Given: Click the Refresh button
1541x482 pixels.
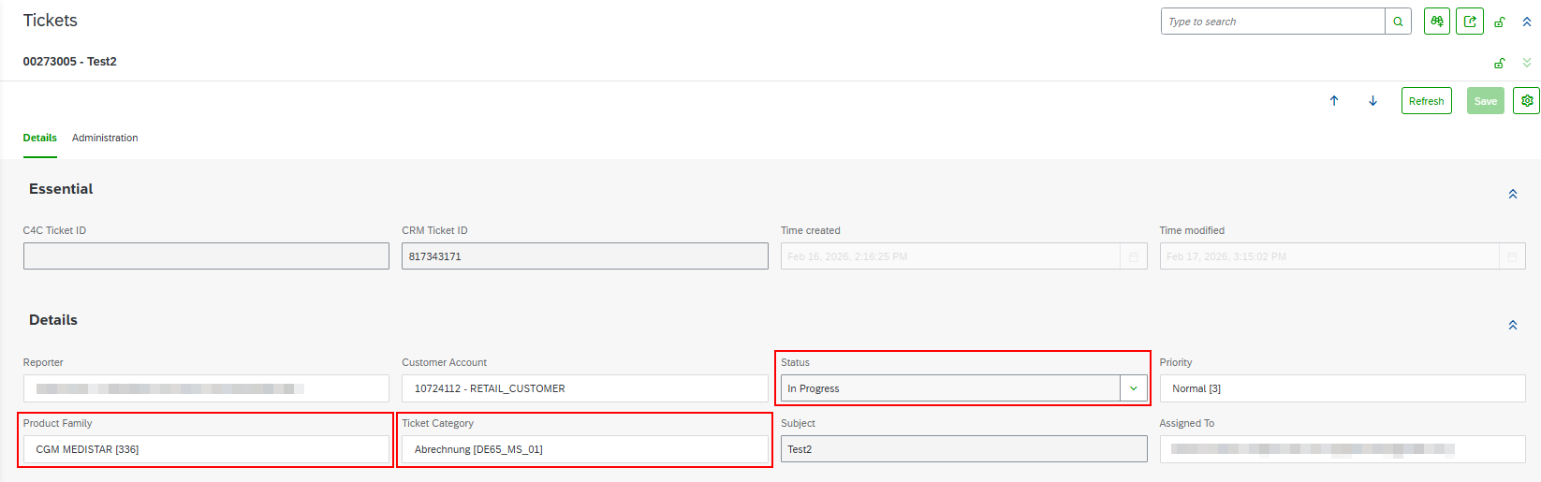Looking at the screenshot, I should 1426,101.
